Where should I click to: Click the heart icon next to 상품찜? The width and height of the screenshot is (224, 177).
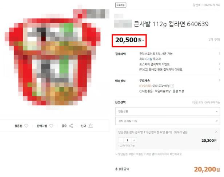[x=26, y=126]
